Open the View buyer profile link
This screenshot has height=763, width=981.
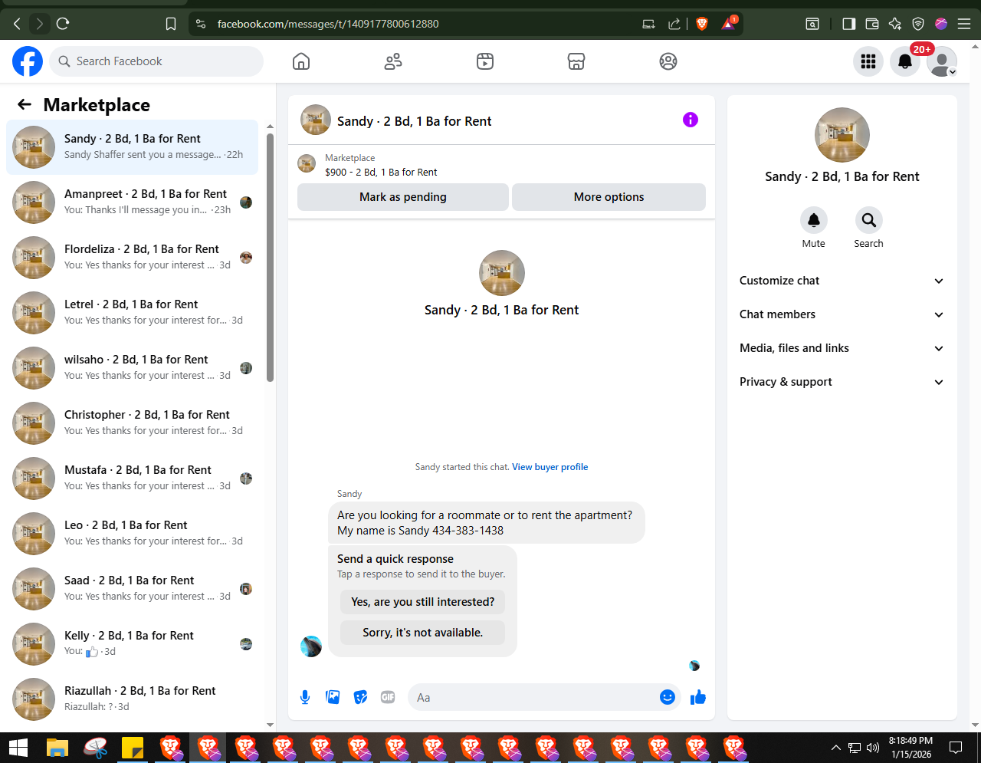point(550,467)
